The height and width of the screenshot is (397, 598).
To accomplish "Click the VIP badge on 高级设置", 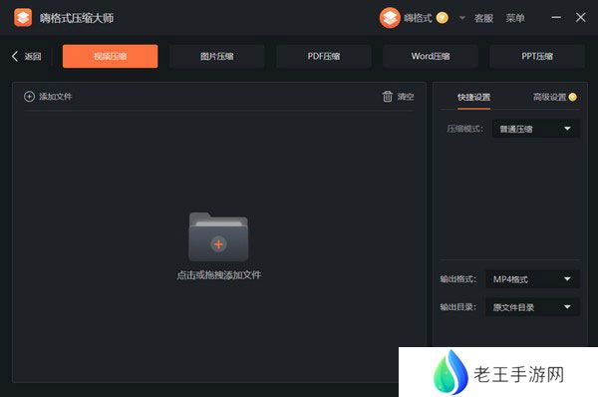I will point(572,97).
